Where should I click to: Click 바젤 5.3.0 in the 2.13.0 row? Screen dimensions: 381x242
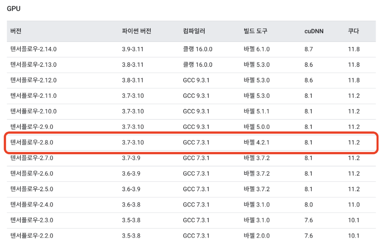point(256,65)
